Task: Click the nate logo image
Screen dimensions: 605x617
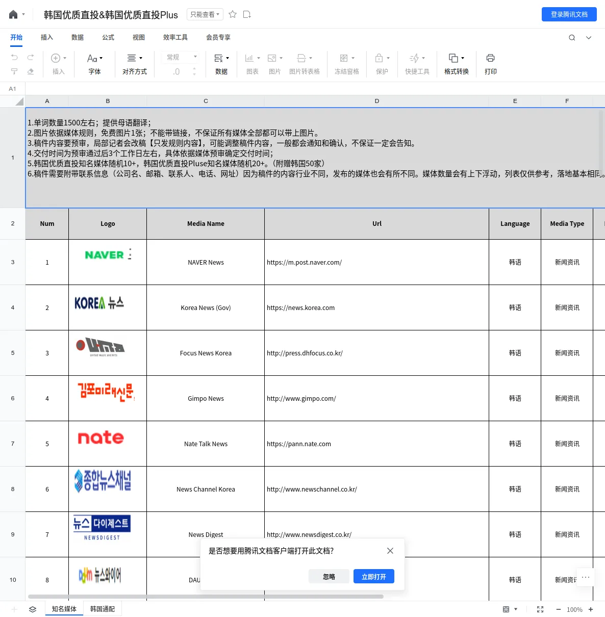Action: coord(101,438)
